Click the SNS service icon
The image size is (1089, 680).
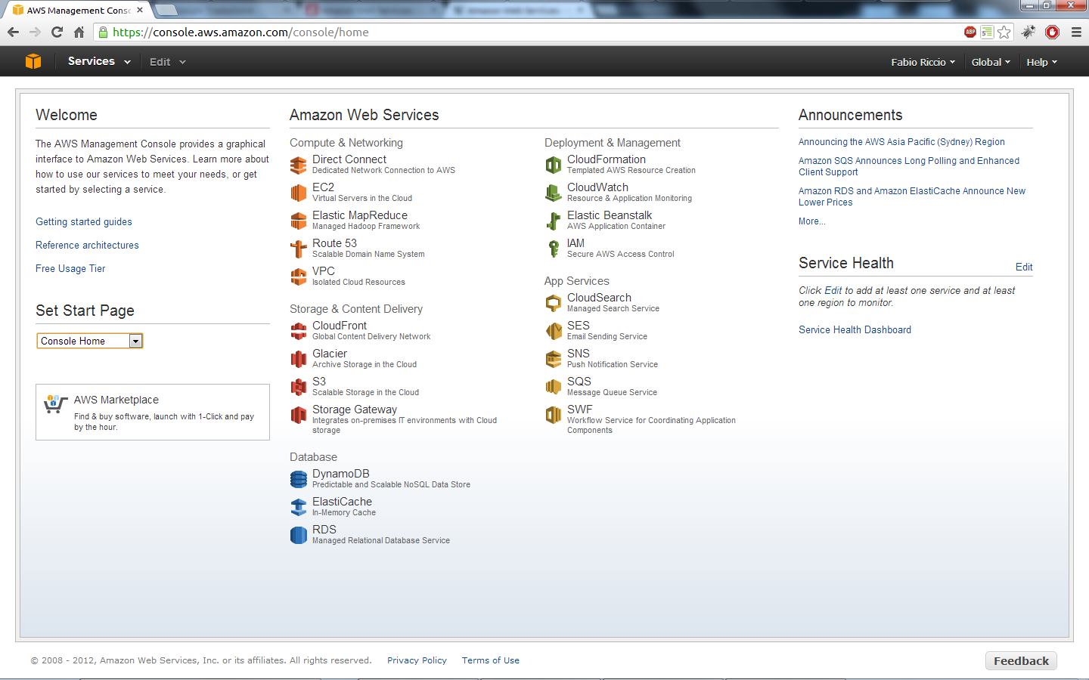point(554,359)
